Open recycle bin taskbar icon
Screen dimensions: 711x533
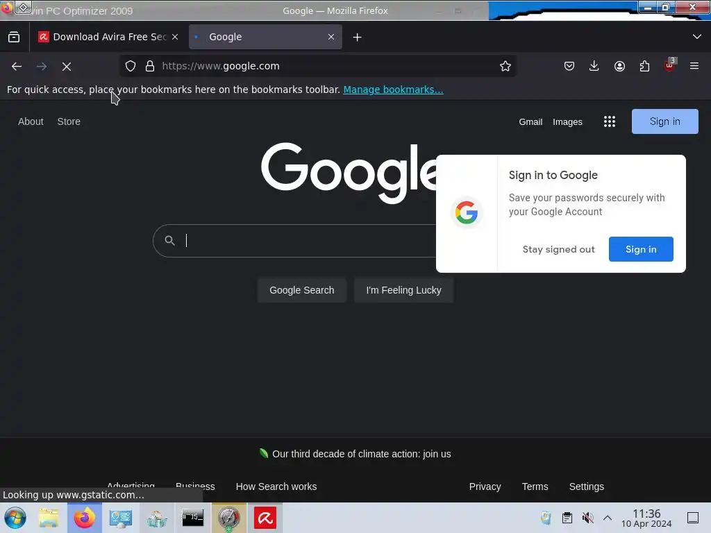pos(156,518)
